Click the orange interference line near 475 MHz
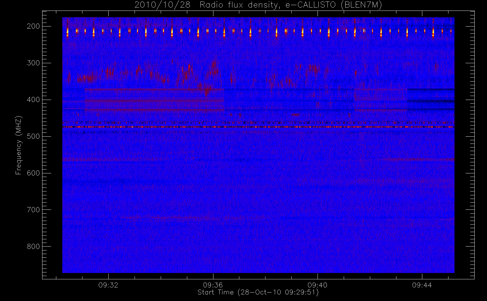Image resolution: width=487 pixels, height=301 pixels. click(258, 127)
